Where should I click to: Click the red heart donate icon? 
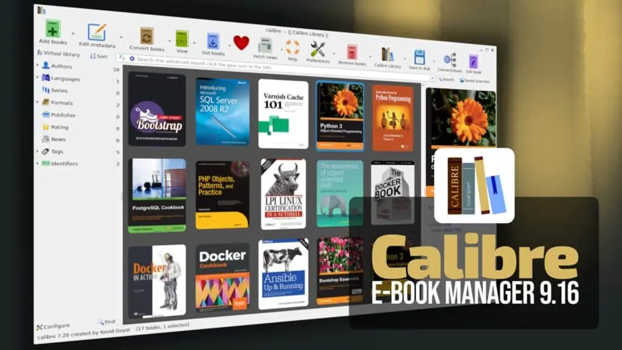coord(241,43)
